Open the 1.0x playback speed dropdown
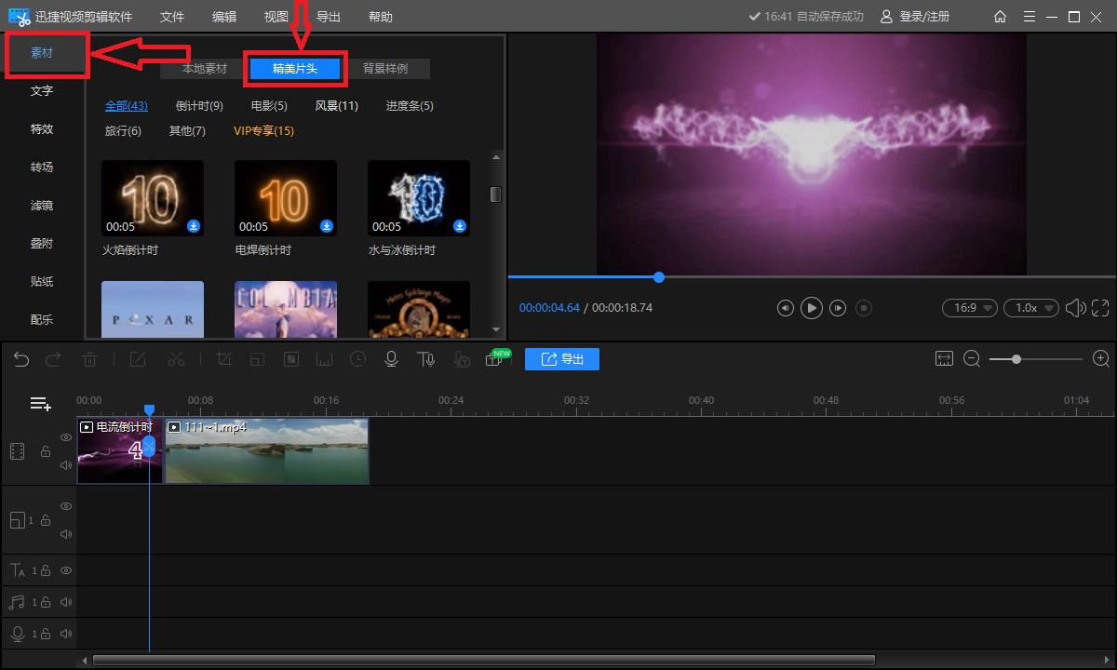 (1030, 307)
